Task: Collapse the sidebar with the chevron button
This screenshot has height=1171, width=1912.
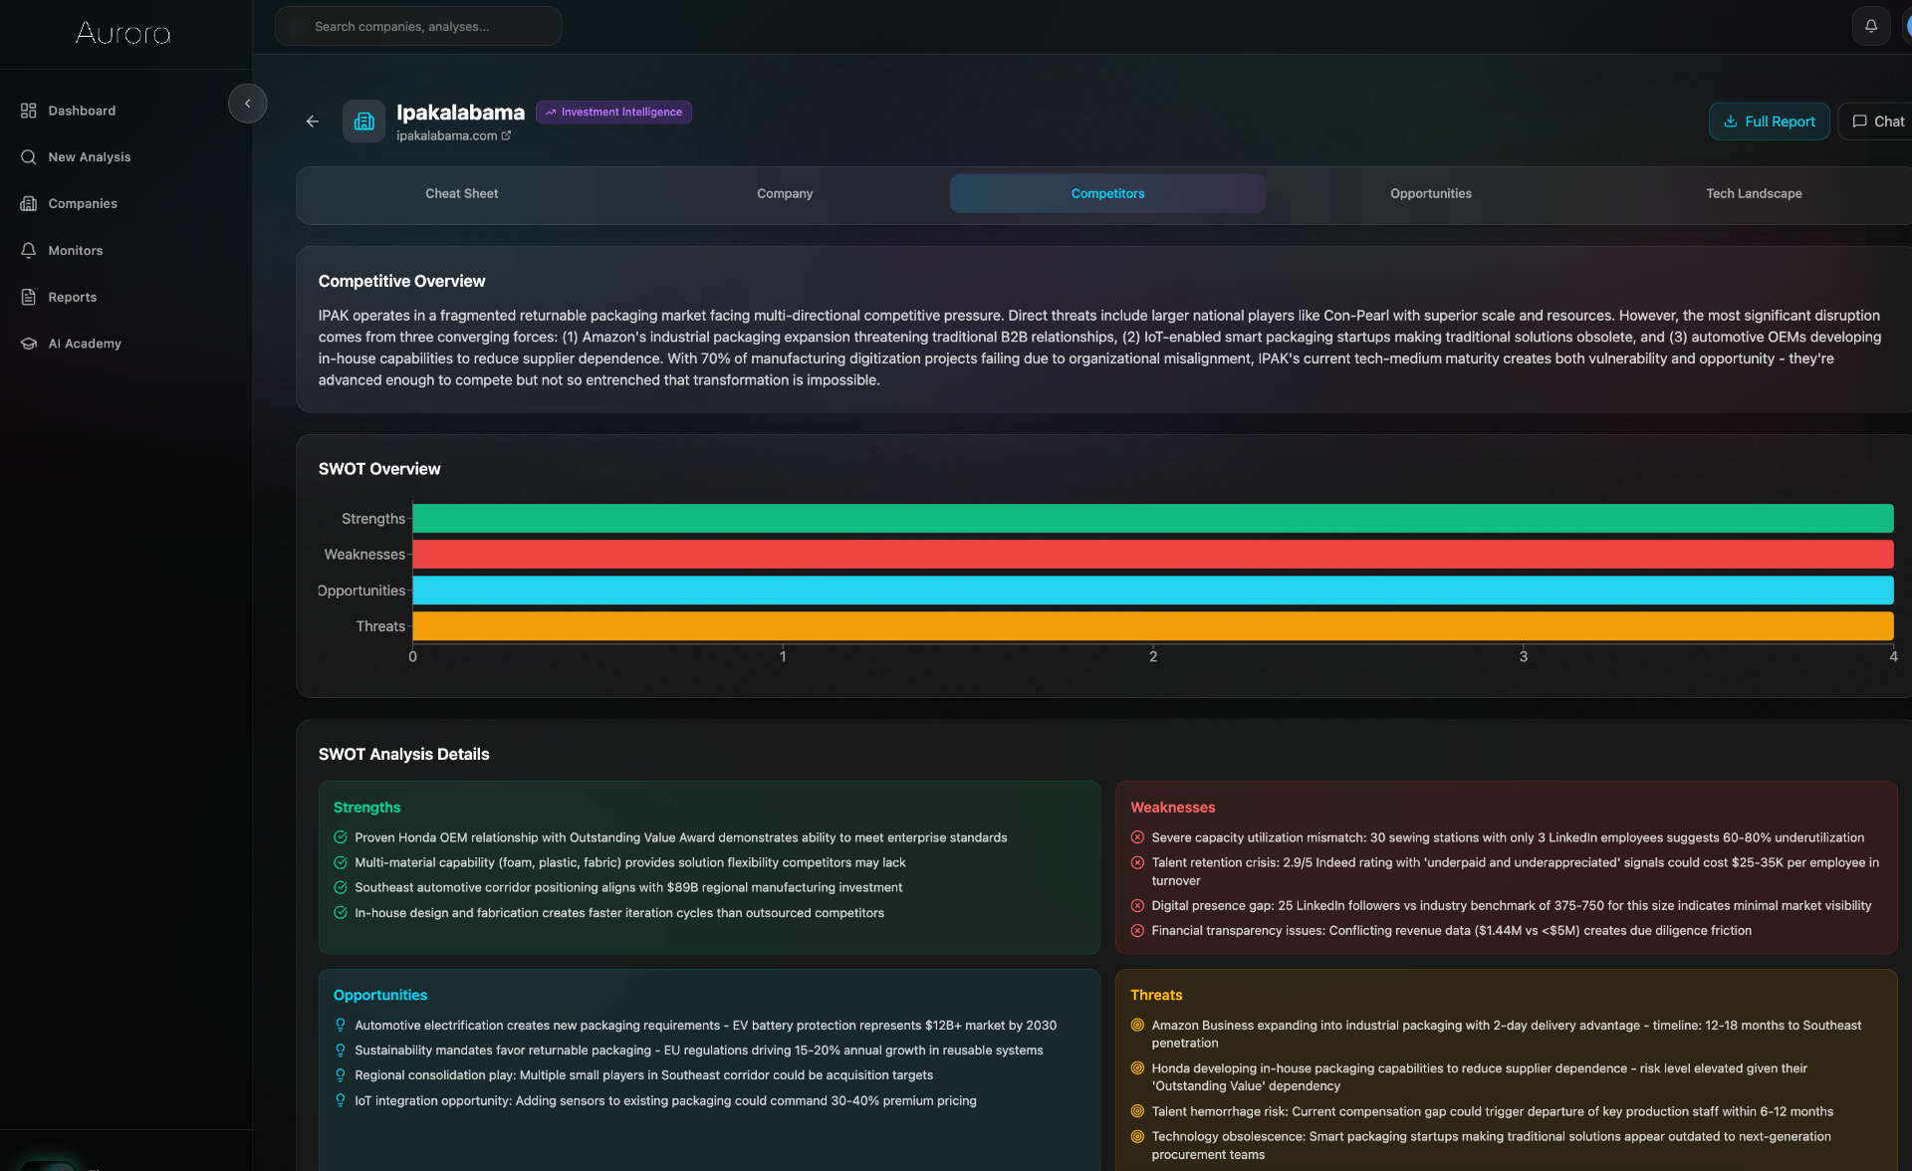Action: point(247,104)
